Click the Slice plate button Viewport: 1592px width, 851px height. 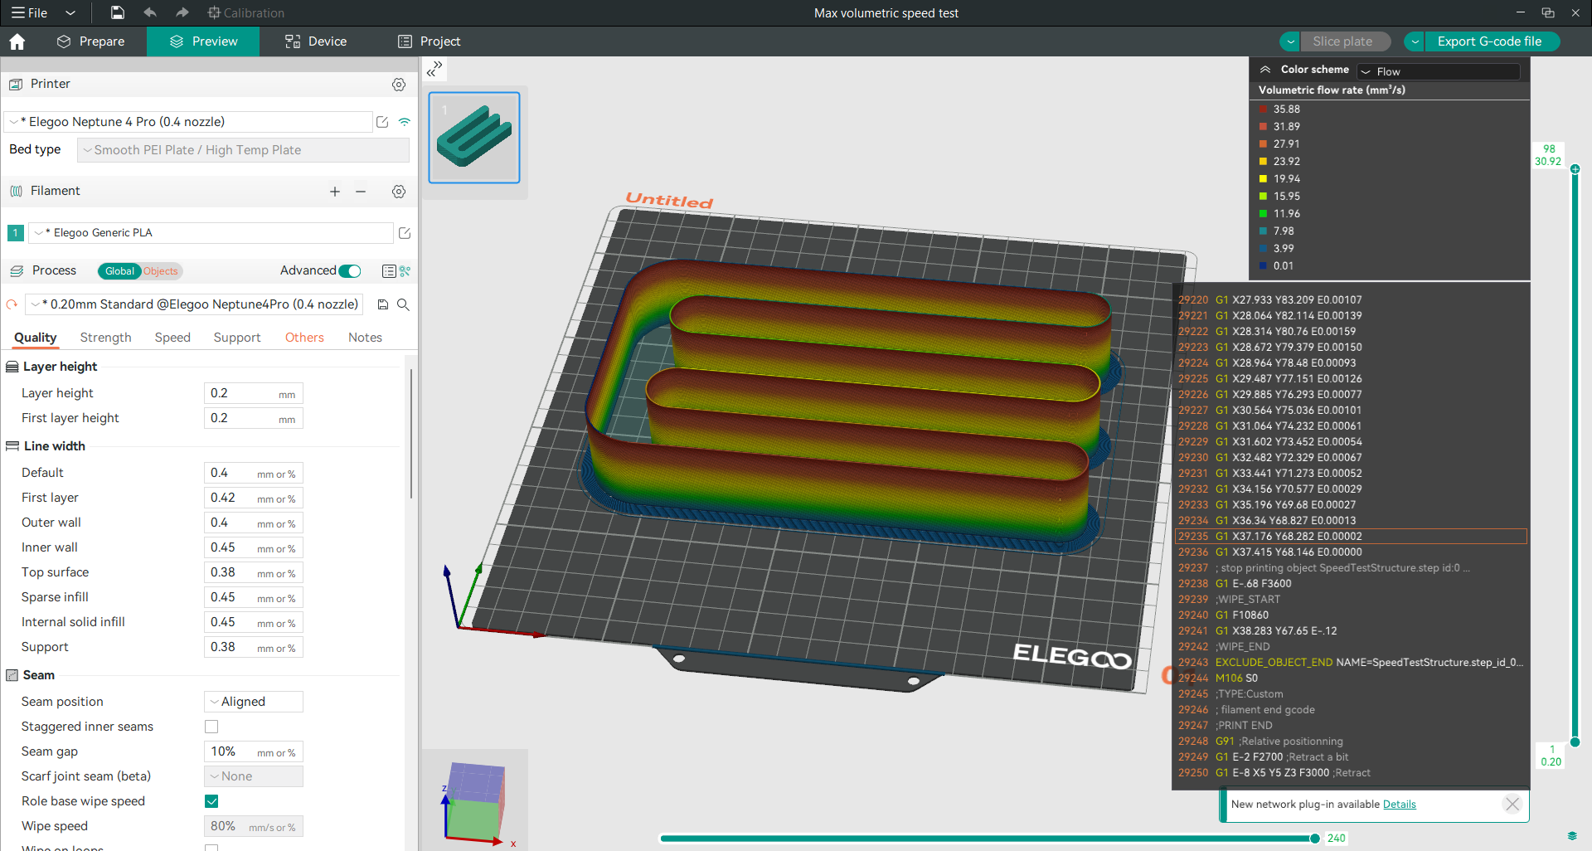[x=1344, y=41]
